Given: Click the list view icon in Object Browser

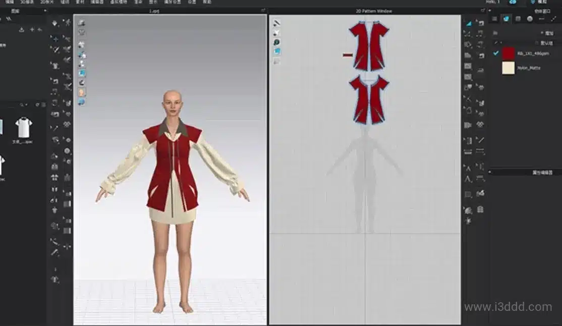Looking at the screenshot, I should click(494, 19).
